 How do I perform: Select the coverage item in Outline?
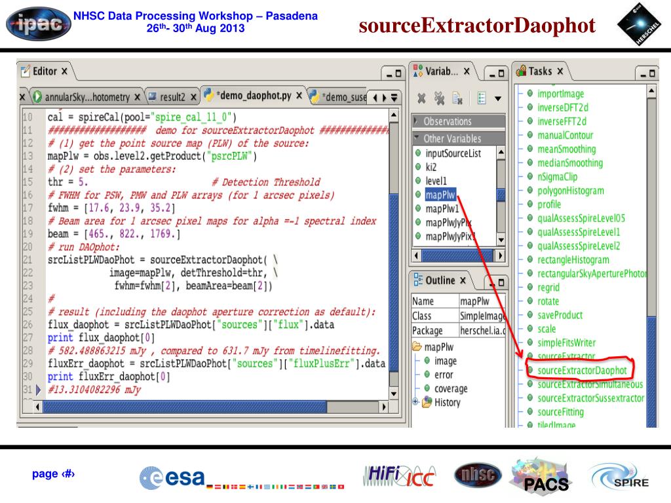coord(451,388)
